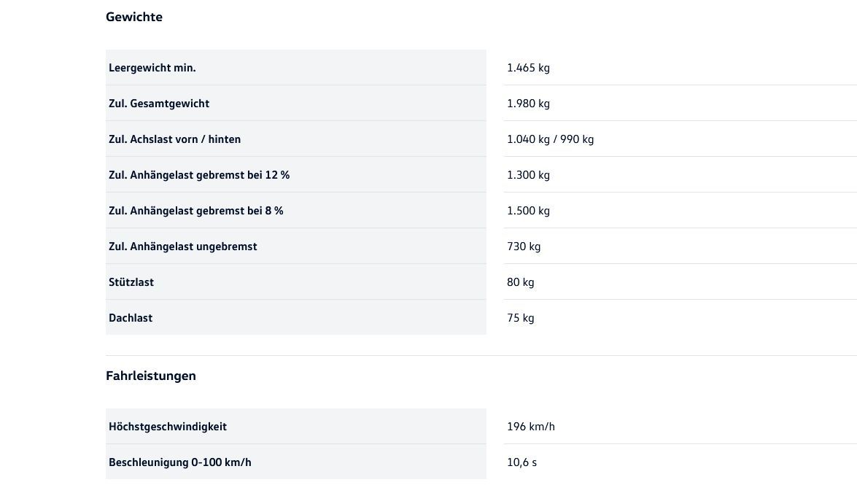
Task: Click the Gewichte section heading
Action: click(134, 17)
